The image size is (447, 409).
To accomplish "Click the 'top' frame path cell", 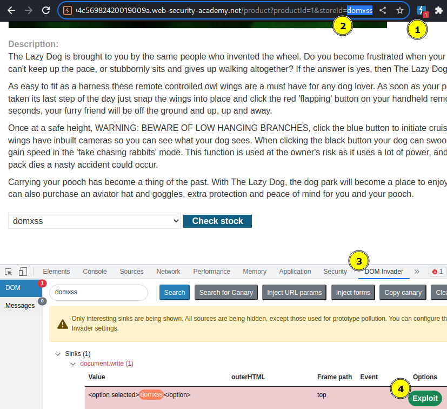I will [322, 395].
